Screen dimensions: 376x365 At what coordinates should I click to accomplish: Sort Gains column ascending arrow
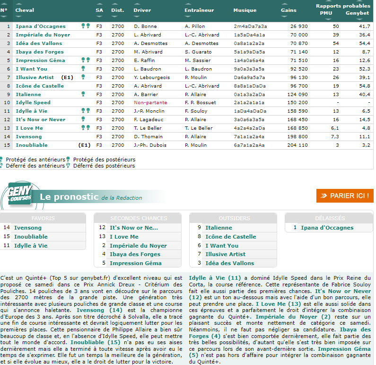pos(284,4)
